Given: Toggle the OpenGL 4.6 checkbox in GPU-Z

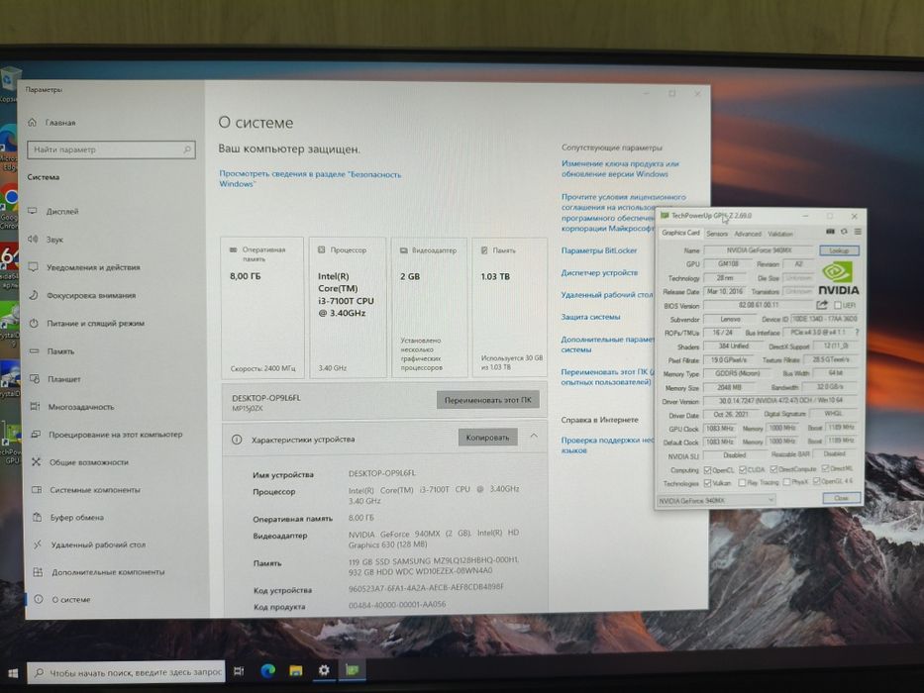Looking at the screenshot, I should pos(816,481).
